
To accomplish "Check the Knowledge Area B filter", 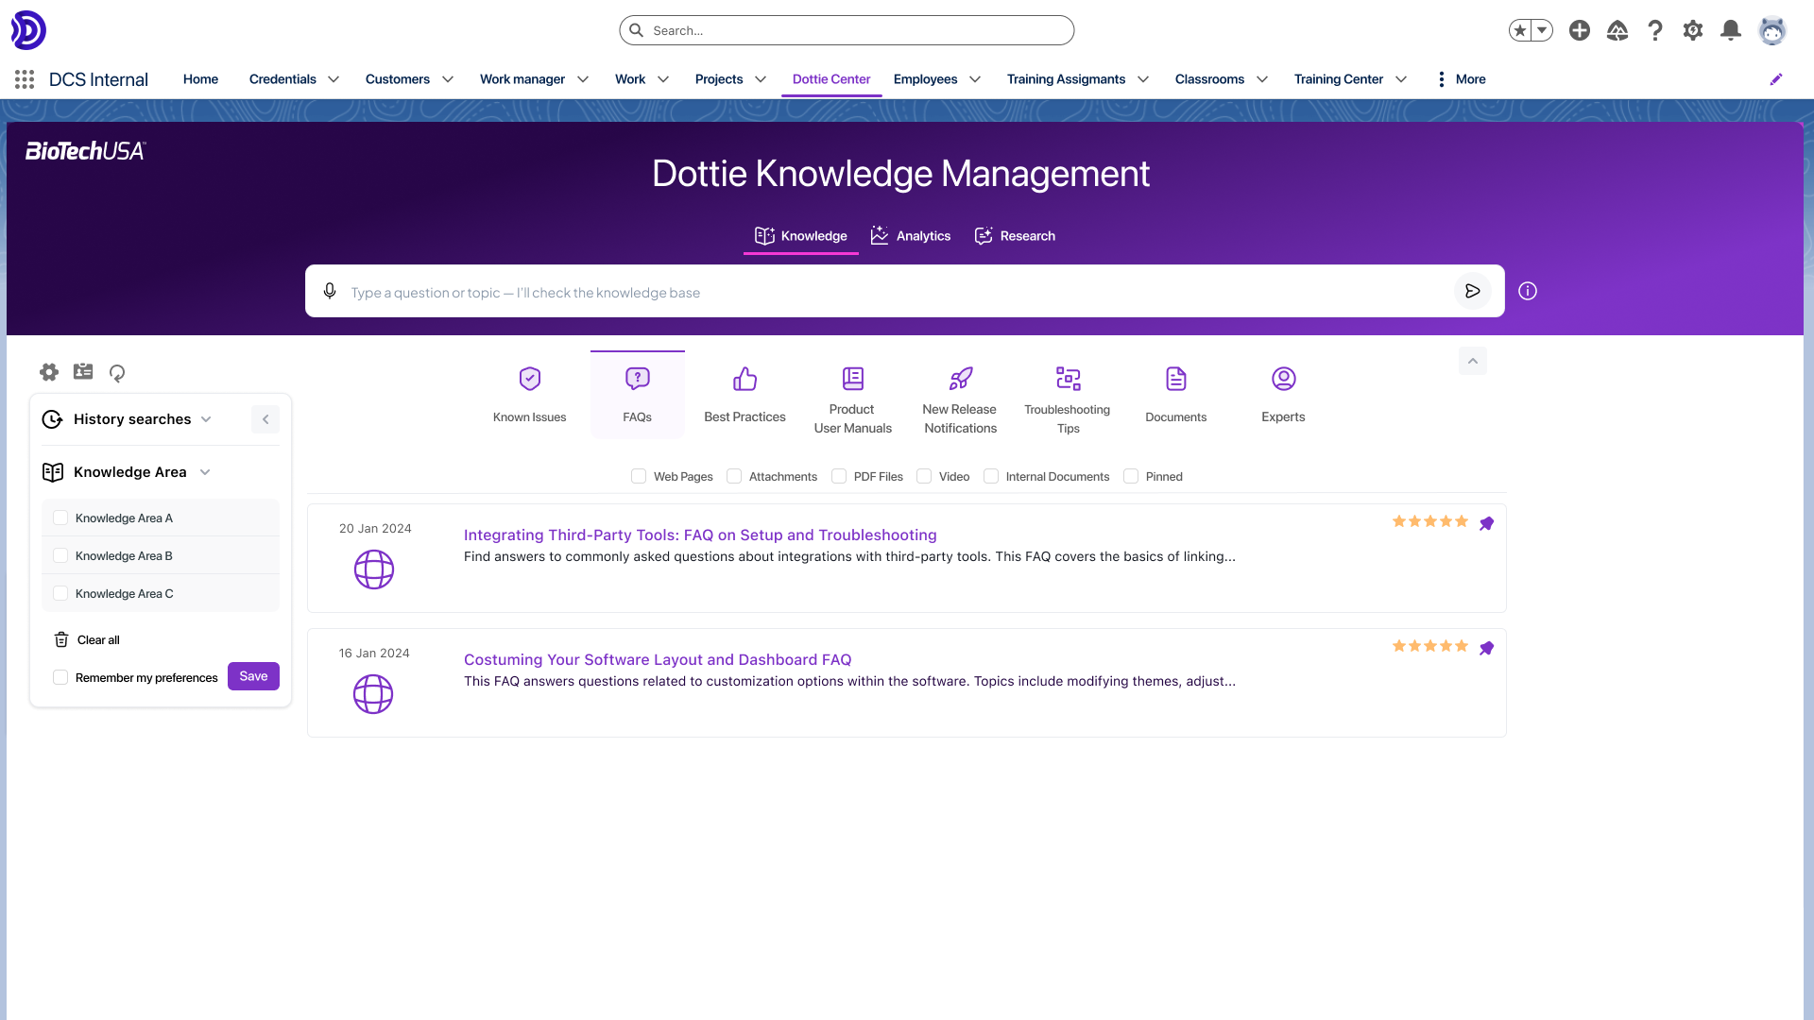I will click(x=60, y=555).
